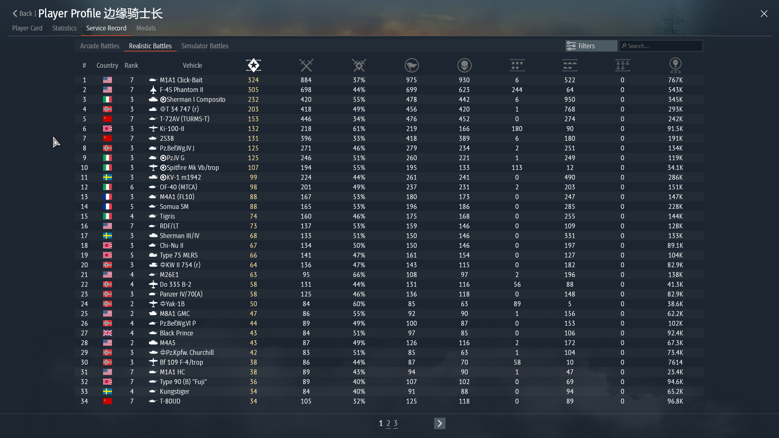
Task: Sort by respawns flag icon column
Action: [411, 65]
